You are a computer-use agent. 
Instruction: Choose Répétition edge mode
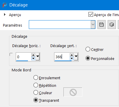[36, 85]
